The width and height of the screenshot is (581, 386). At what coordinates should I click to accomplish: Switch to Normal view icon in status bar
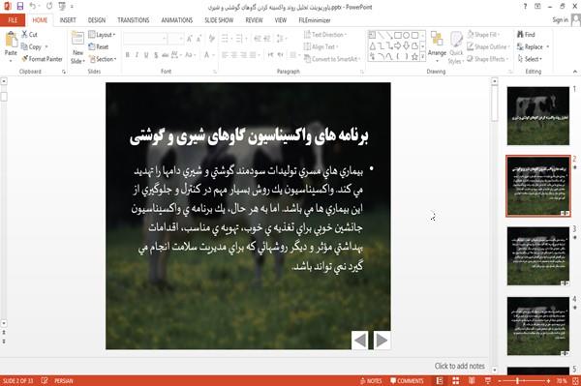click(440, 381)
